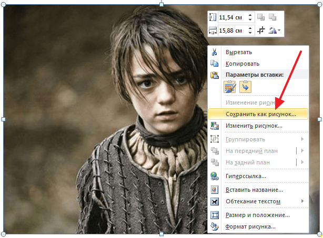Choose the paintbrush clipboard paste option
The image size is (323, 238).
231,87
